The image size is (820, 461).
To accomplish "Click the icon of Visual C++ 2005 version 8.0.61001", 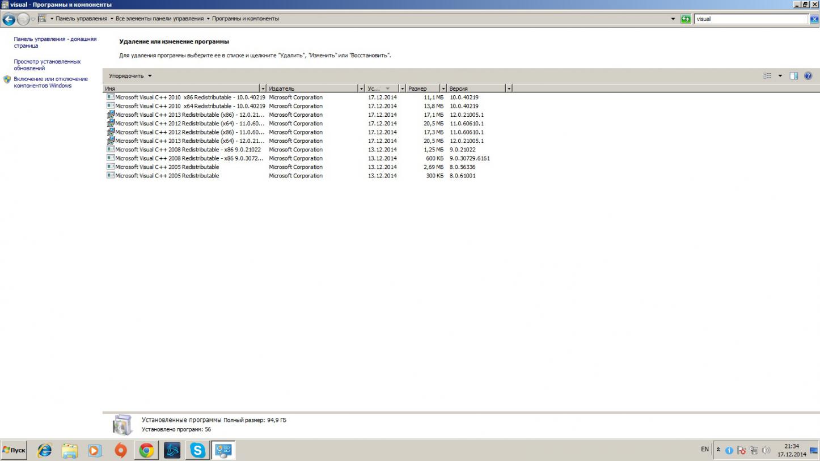I will click(111, 175).
